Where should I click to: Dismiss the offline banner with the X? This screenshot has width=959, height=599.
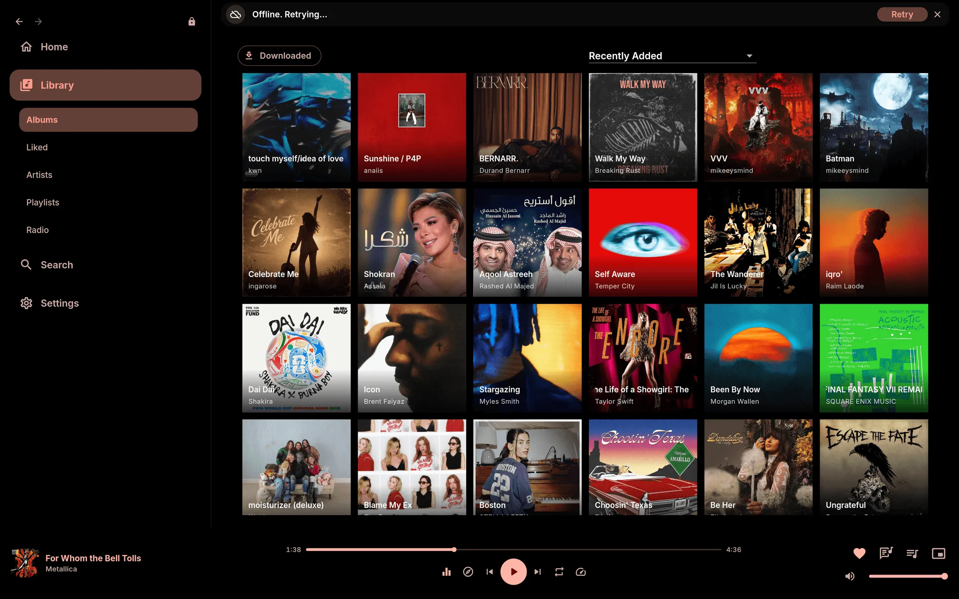[937, 14]
